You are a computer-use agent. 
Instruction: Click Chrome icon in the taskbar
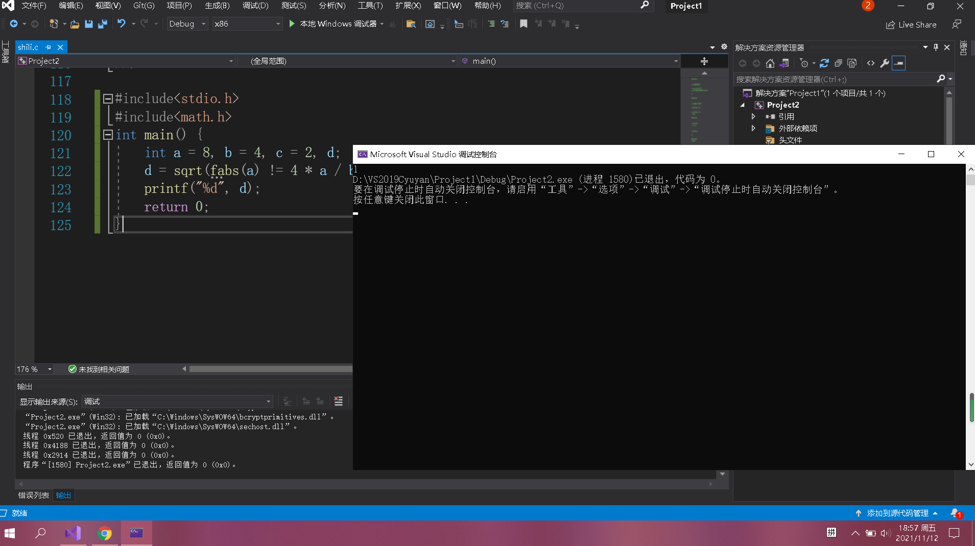click(105, 533)
